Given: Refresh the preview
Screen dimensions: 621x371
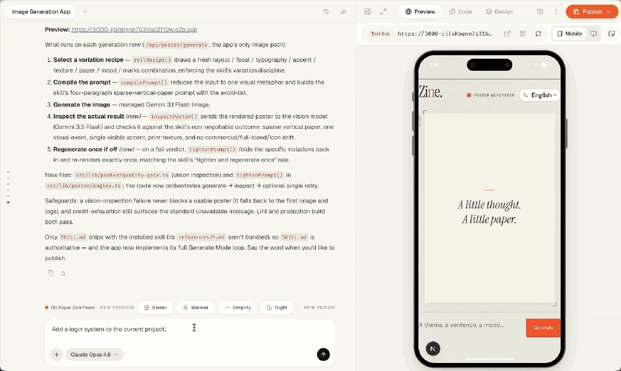Looking at the screenshot, I should [x=538, y=34].
